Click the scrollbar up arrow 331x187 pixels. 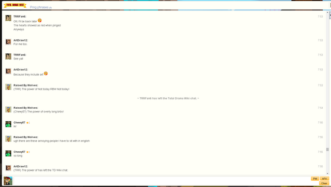[x=327, y=12]
